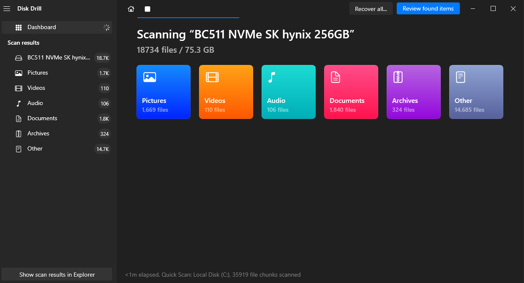The width and height of the screenshot is (524, 283).
Task: Select BC511 NVMe SK hynix scan result
Action: click(57, 58)
